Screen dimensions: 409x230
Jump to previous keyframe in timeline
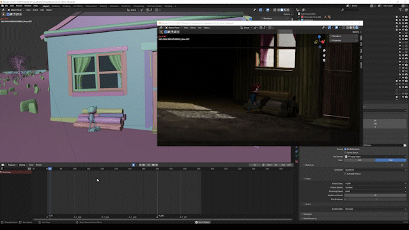coord(144,165)
